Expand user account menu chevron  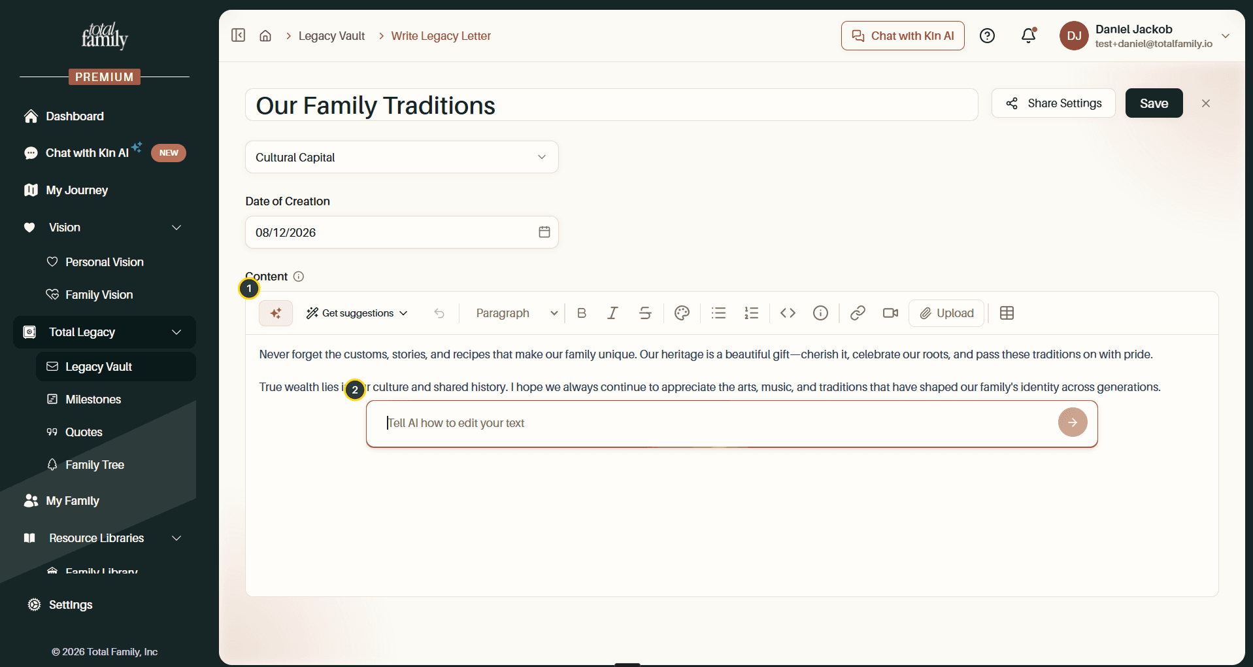[1226, 36]
